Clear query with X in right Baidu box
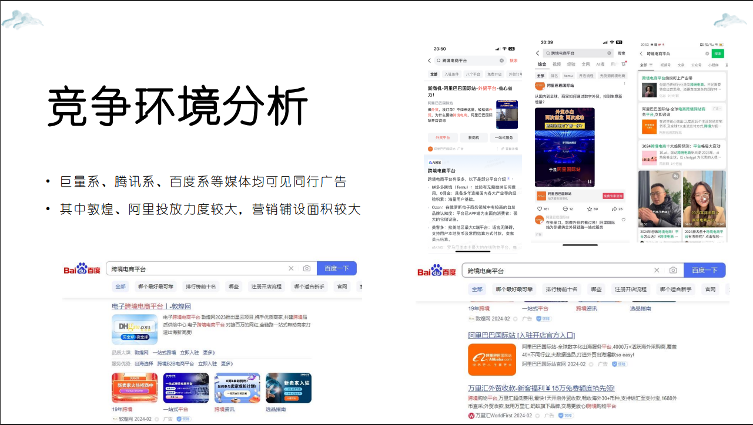The height and width of the screenshot is (425, 753). pyautogui.click(x=657, y=270)
